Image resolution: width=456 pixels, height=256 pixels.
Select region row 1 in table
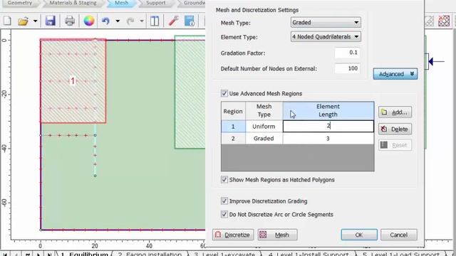coord(233,127)
